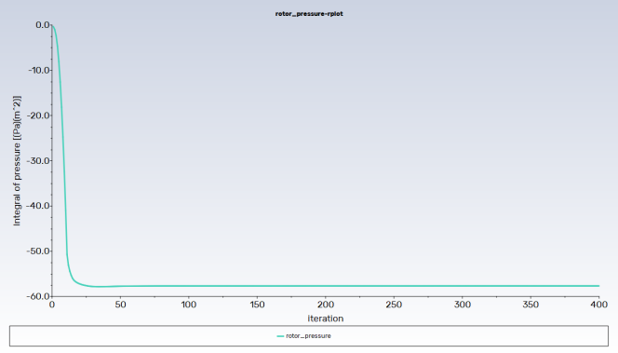The height and width of the screenshot is (353, 618).
Task: Click the y-axis tick label -60.0
Action: pyautogui.click(x=38, y=296)
